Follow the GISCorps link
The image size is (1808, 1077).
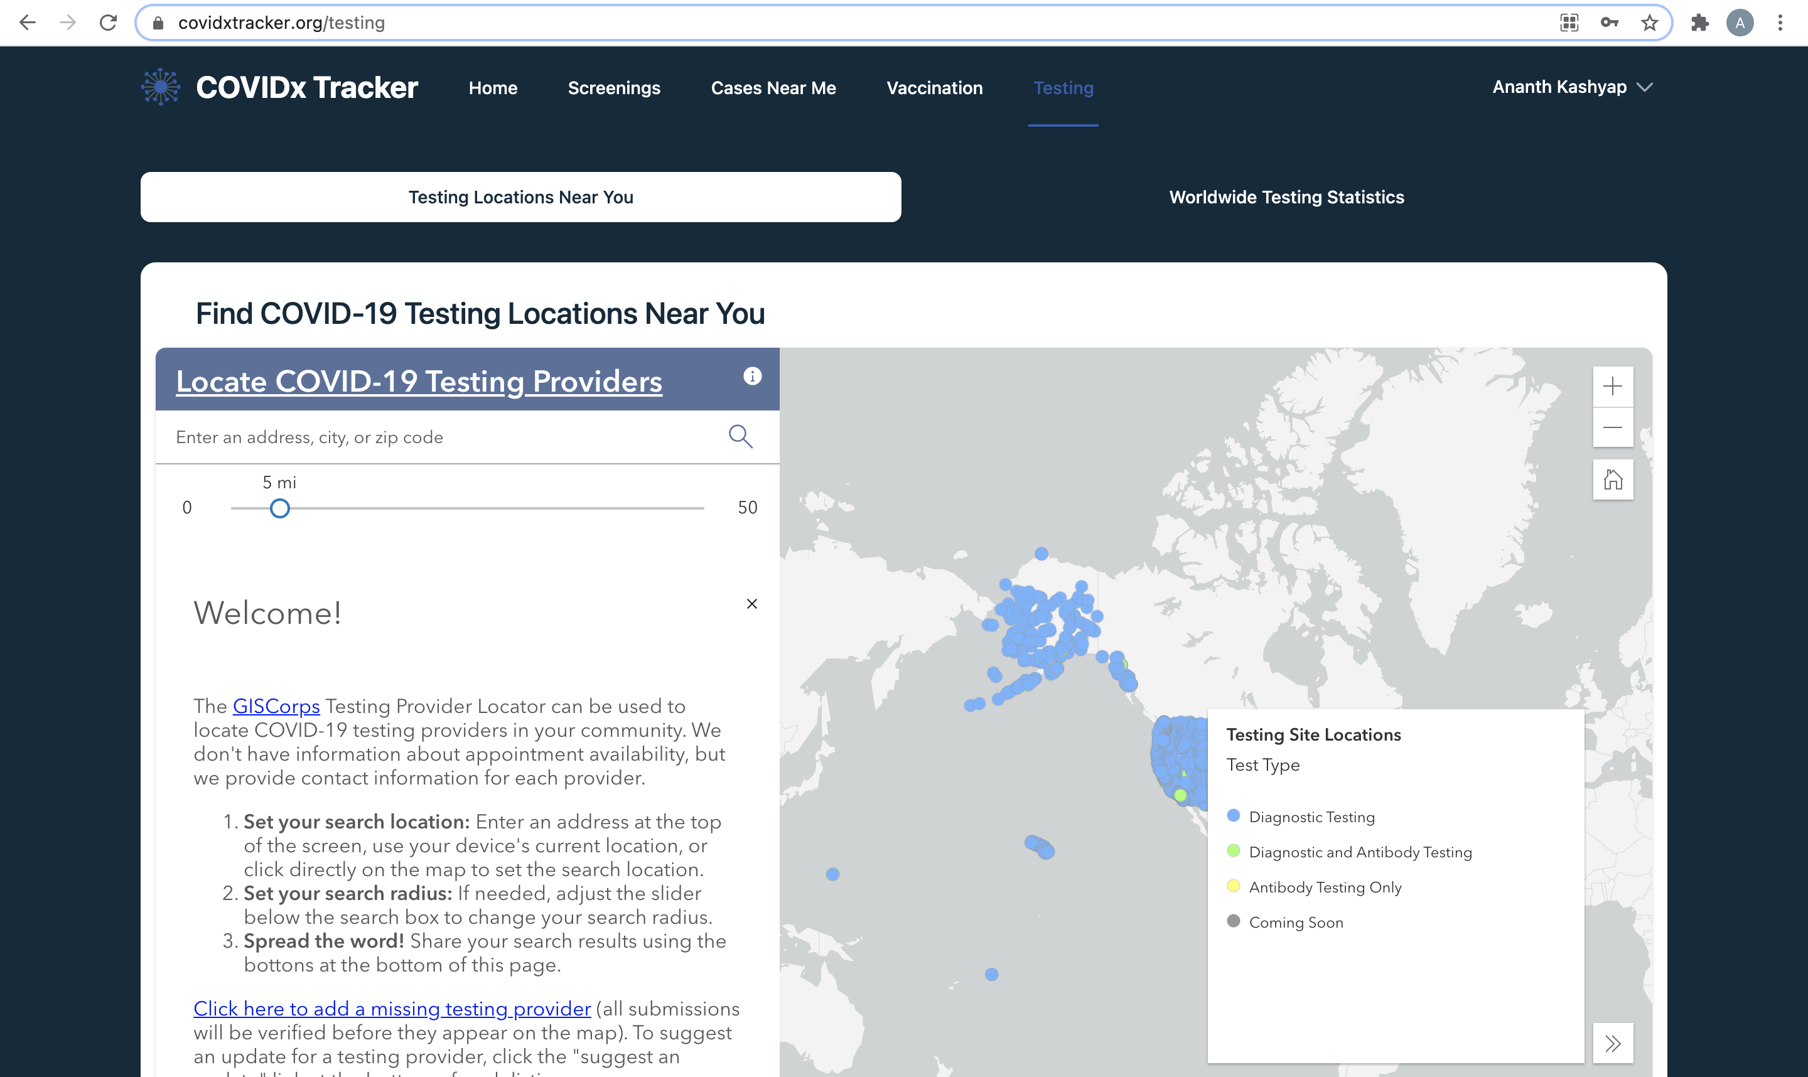click(x=276, y=706)
